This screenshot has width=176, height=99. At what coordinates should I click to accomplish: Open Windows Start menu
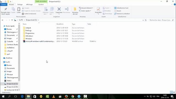(3, 97)
